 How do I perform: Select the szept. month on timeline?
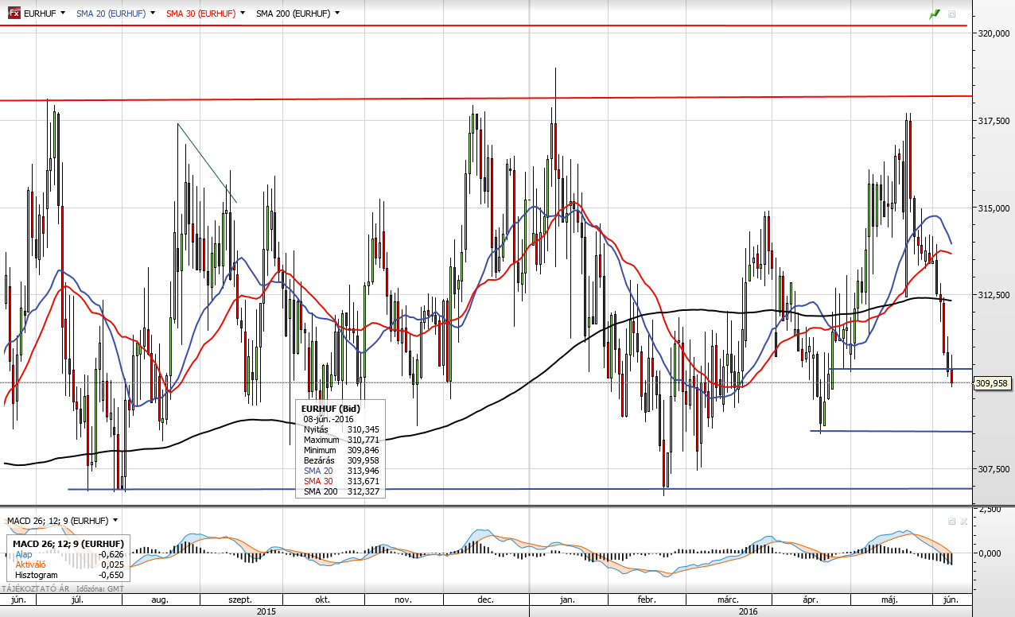coord(240,600)
